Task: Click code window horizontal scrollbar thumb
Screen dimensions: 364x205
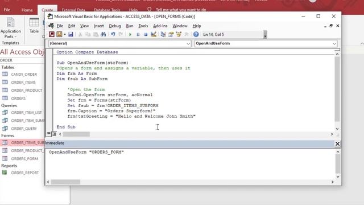Action: tap(76, 134)
